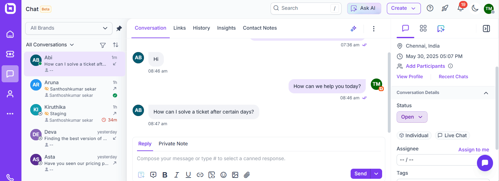Open the All Brands dropdown

click(x=69, y=28)
